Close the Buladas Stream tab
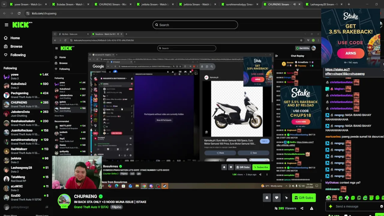This screenshot has height=216, width=384. (88, 4)
